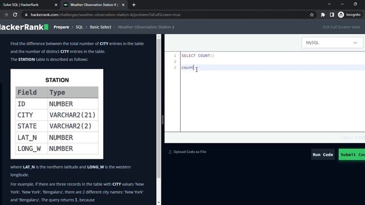Image resolution: width=365 pixels, height=205 pixels.
Task: Minimize the browser window
Action: pos(342,4)
